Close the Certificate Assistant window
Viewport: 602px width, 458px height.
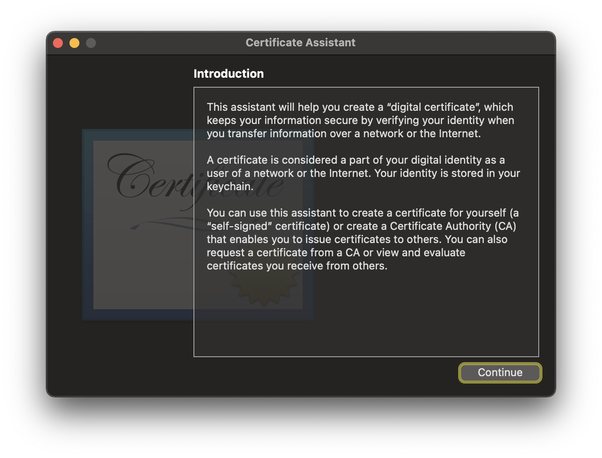pyautogui.click(x=58, y=43)
